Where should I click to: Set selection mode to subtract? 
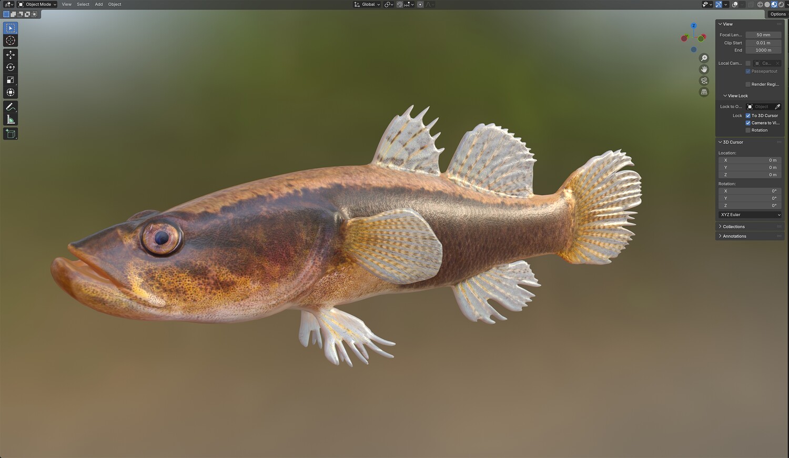point(21,14)
